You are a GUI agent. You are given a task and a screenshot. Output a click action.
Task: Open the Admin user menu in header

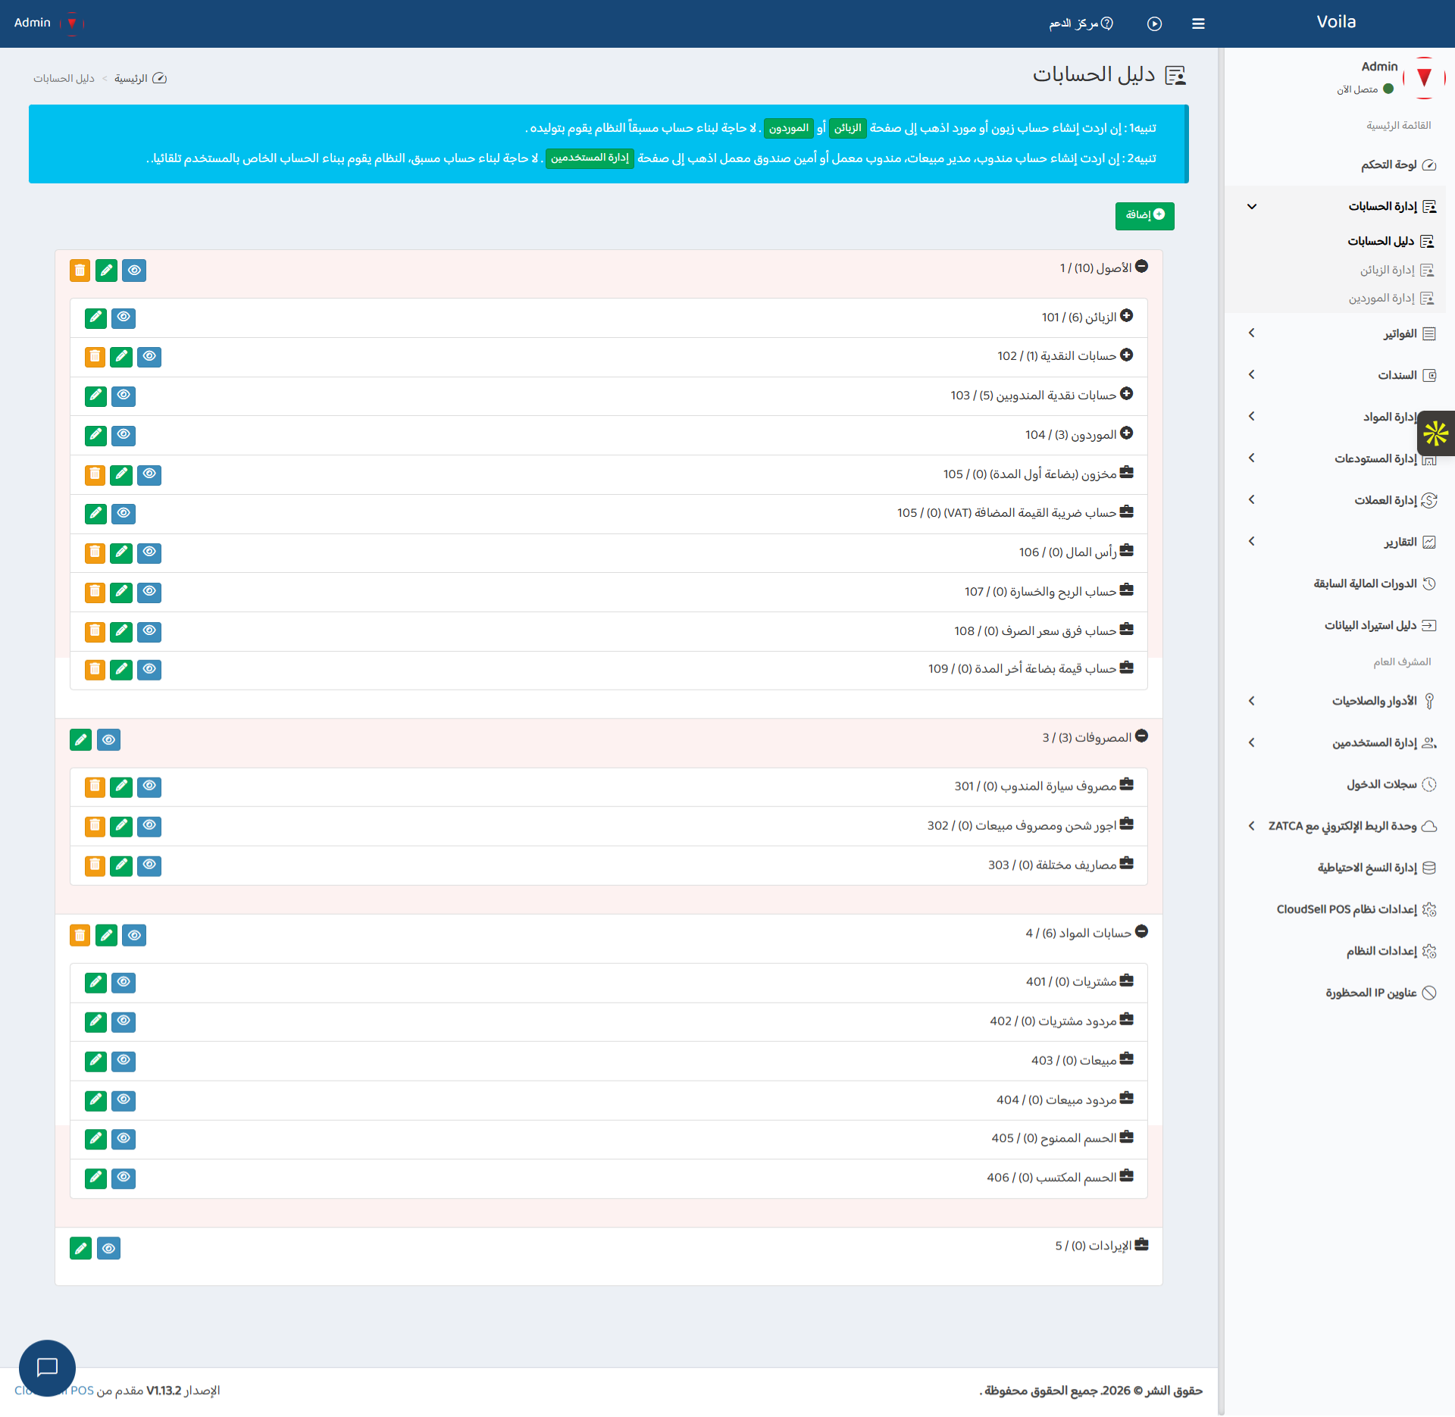pos(48,23)
